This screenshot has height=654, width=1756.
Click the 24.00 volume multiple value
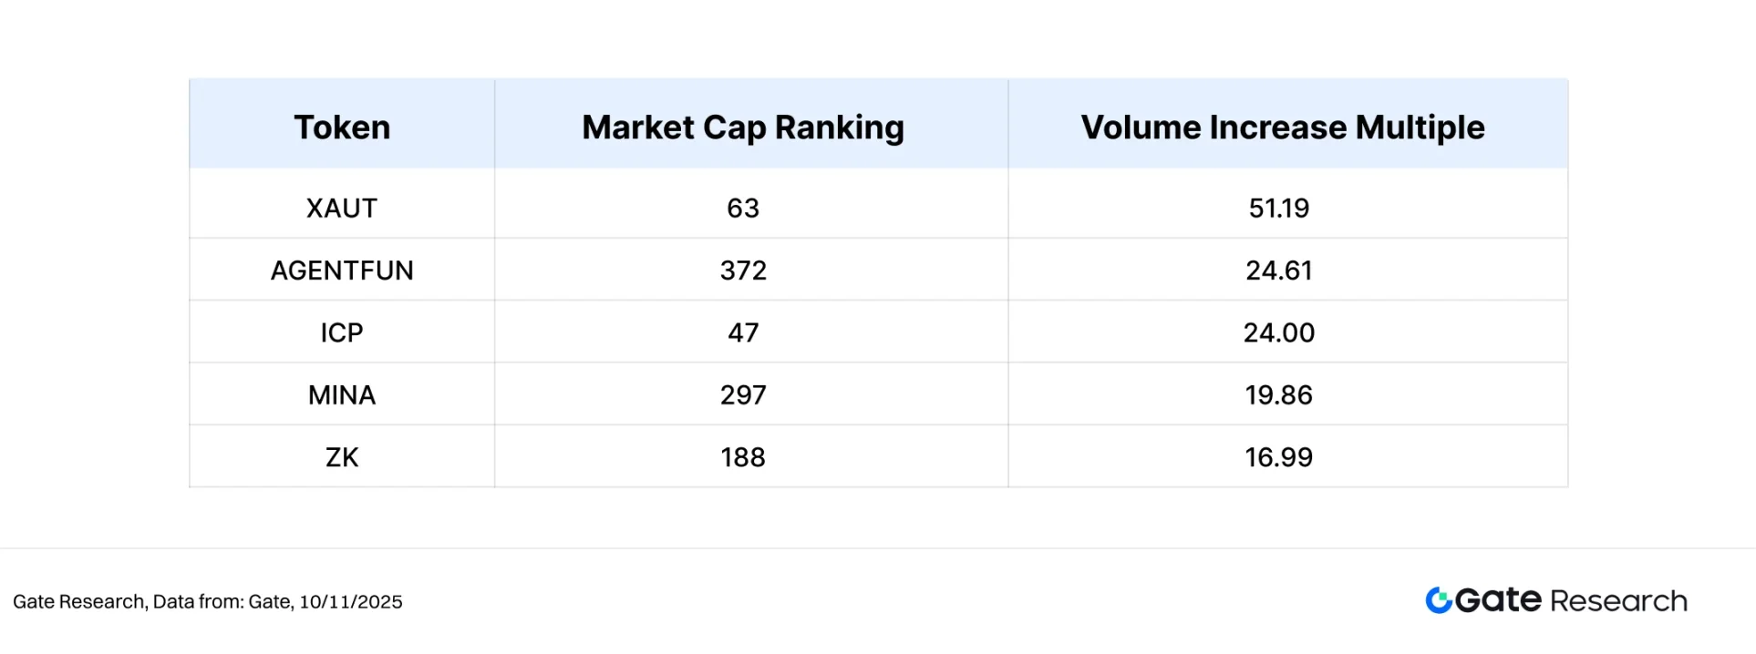[x=1279, y=333]
